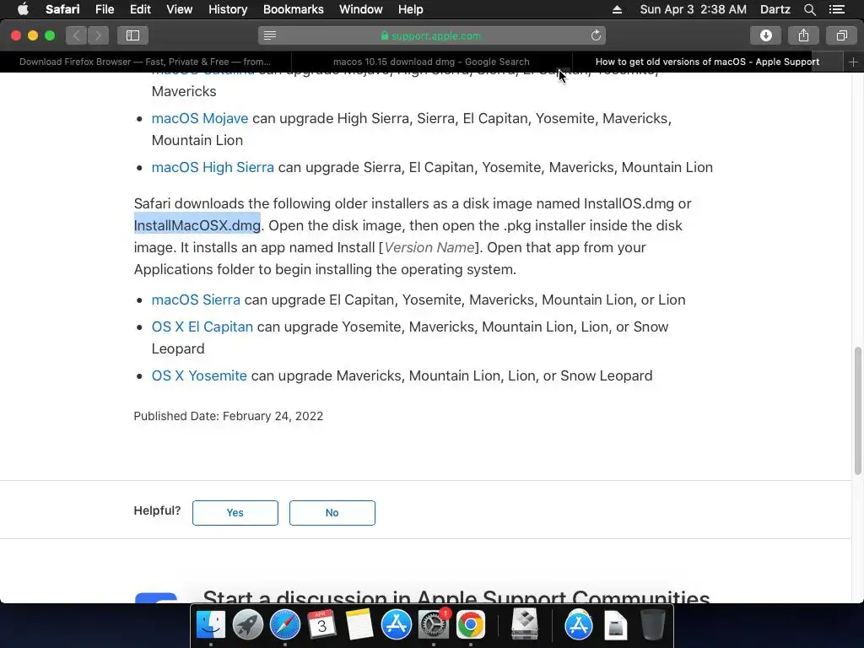Open Launchpad rocket in Dock
This screenshot has width=864, height=648.
point(248,625)
